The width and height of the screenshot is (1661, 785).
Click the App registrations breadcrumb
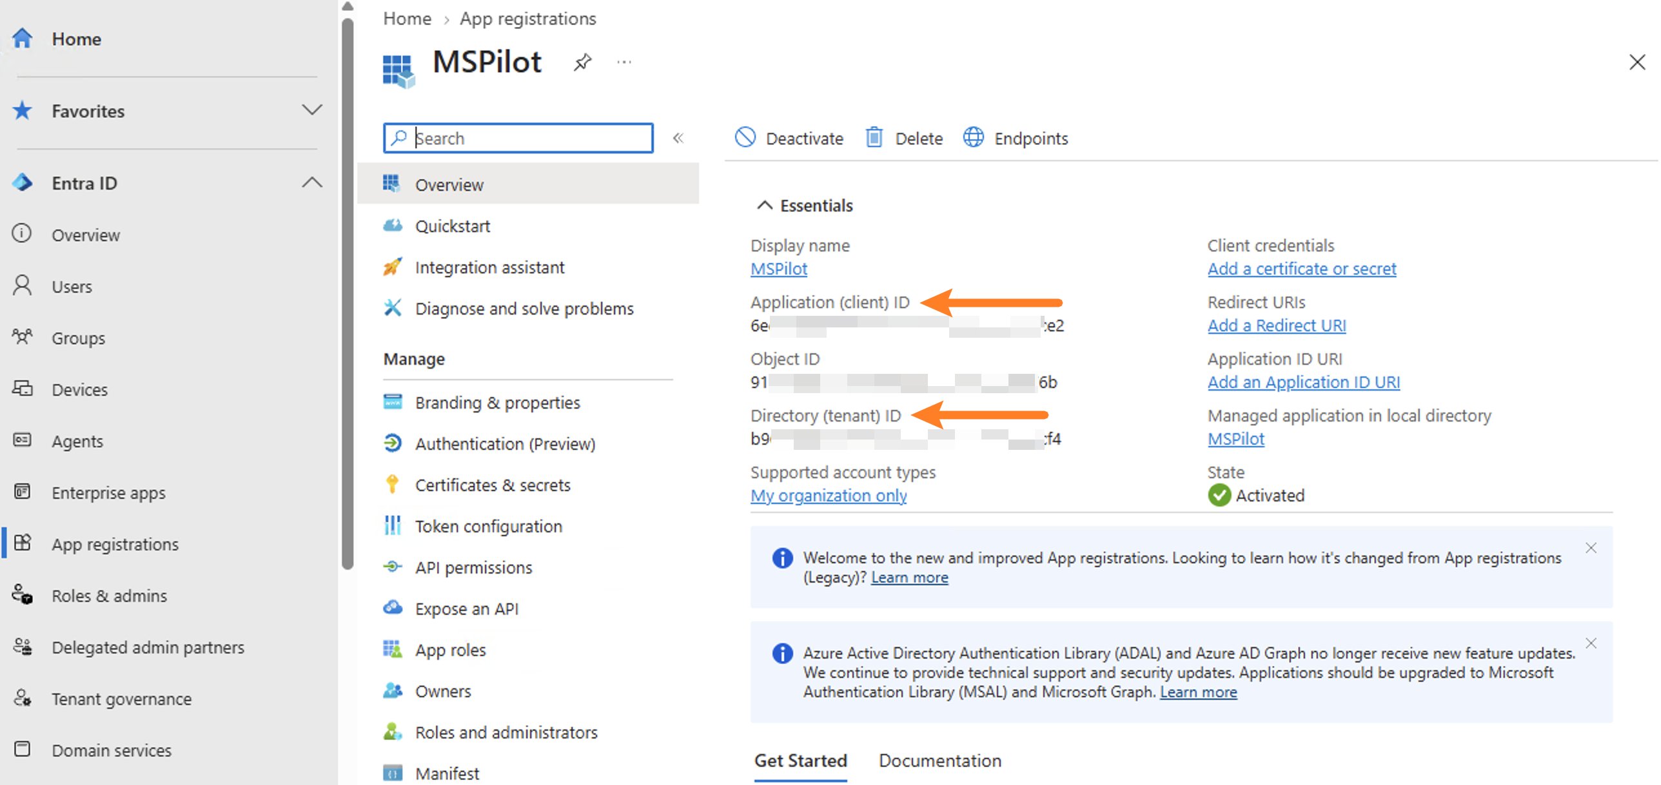528,19
